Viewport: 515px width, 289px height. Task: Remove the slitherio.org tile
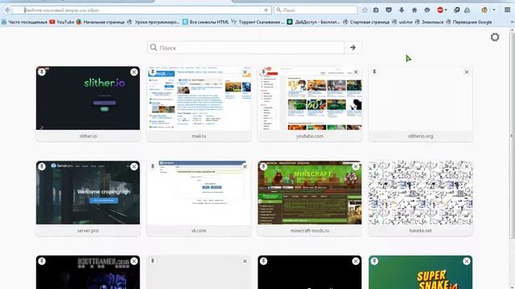click(467, 72)
